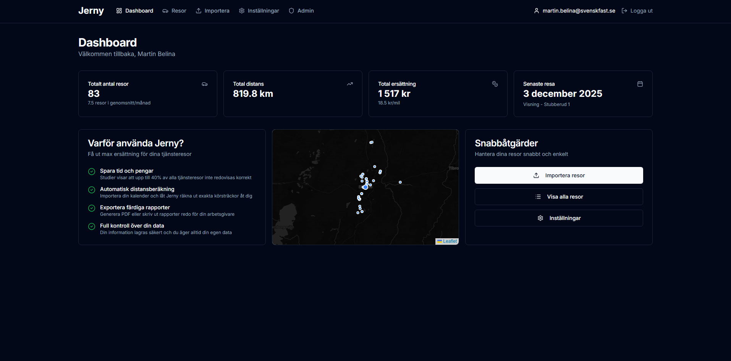Click the car icon in Totalt antal resor card

click(205, 84)
